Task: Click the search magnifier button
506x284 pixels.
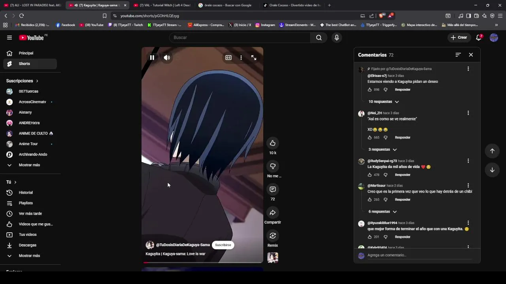Action: [319, 37]
